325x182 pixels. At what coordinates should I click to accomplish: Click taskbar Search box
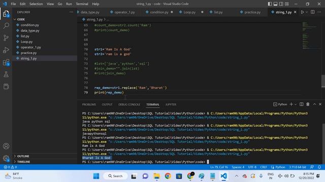click(115, 176)
